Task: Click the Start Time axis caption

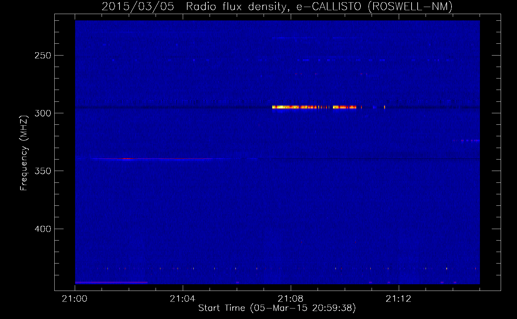Action: (x=277, y=308)
